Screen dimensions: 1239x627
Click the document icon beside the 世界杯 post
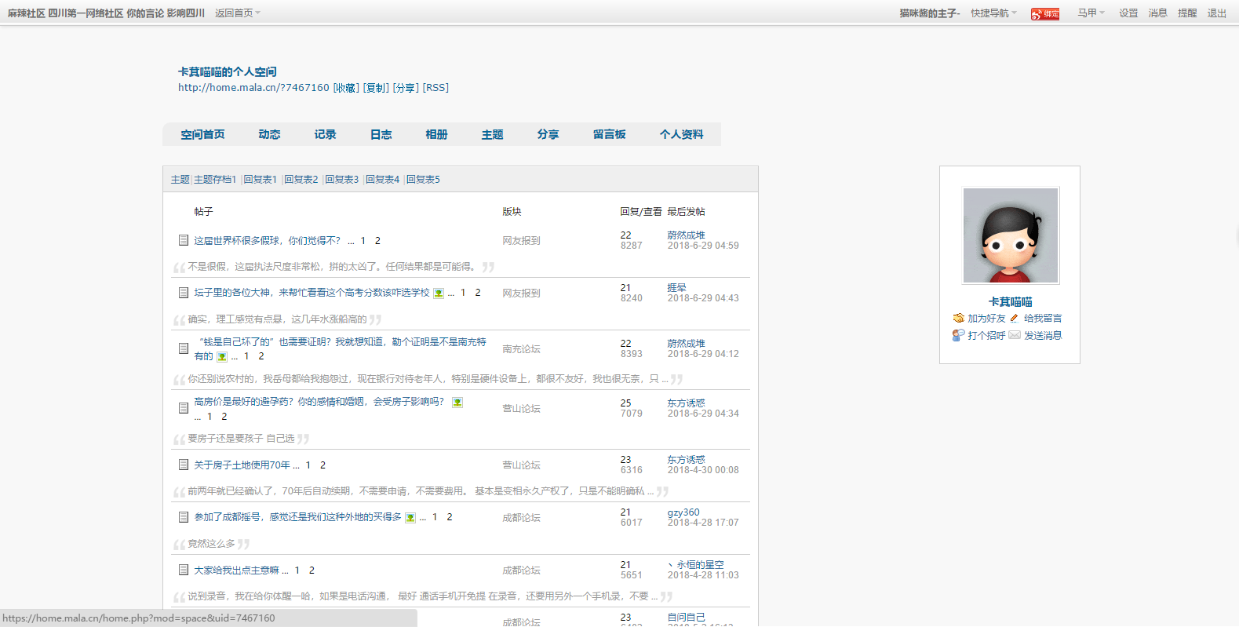click(183, 240)
